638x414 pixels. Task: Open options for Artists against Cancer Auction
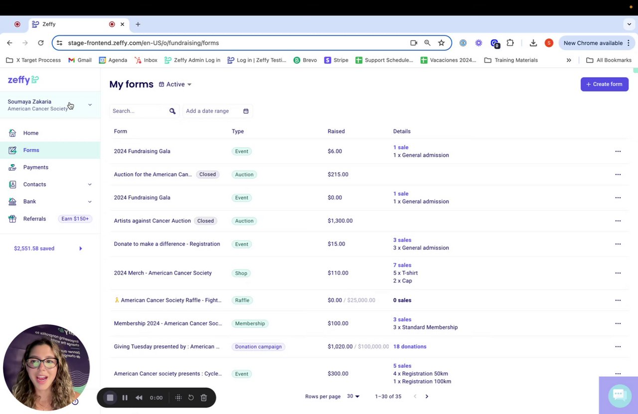618,220
